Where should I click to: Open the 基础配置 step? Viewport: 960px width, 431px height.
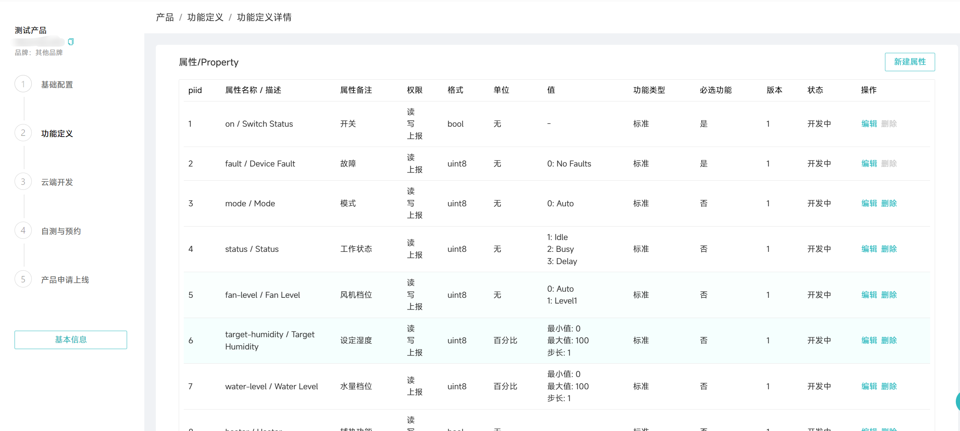pyautogui.click(x=57, y=85)
